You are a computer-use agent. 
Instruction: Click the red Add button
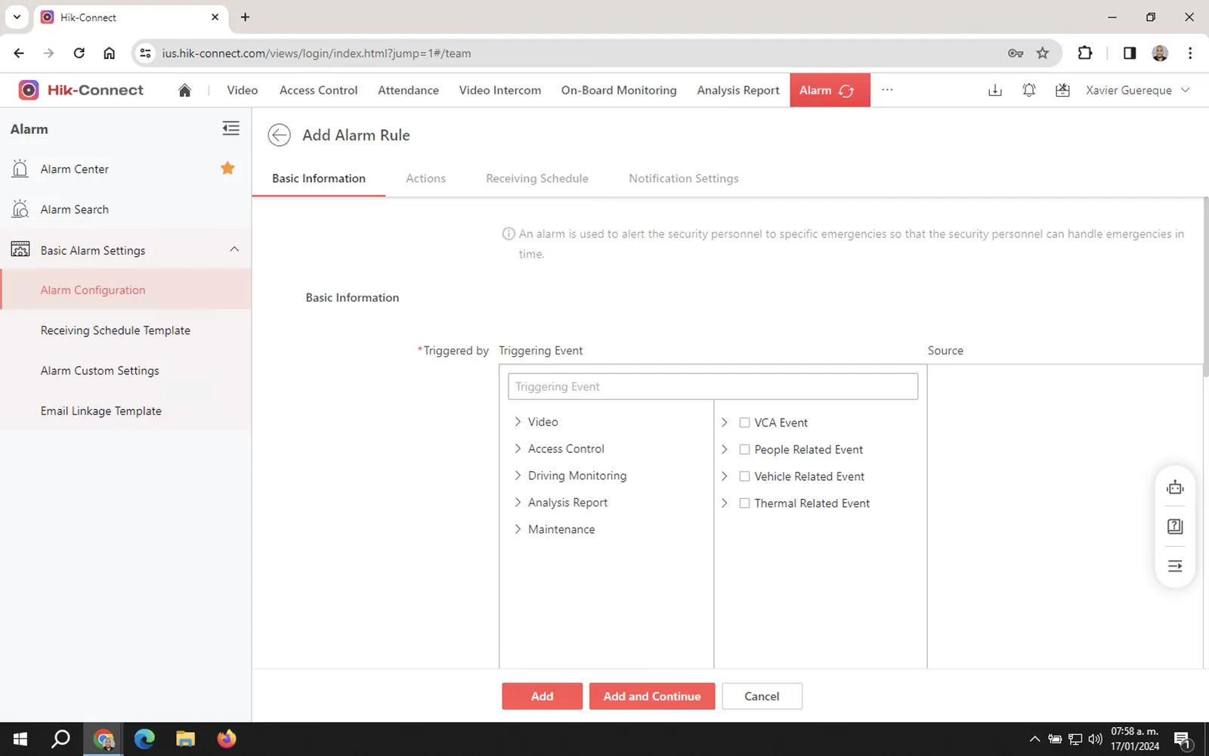[542, 696]
